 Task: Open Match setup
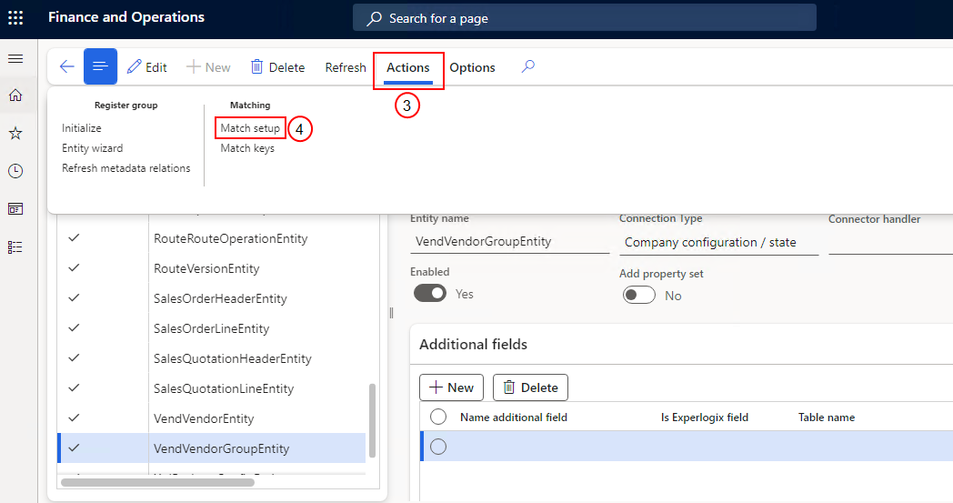[250, 127]
